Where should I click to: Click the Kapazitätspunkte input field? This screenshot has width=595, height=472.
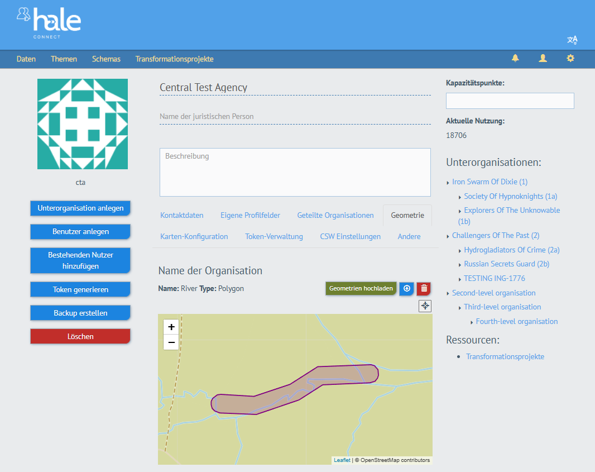[x=510, y=101]
